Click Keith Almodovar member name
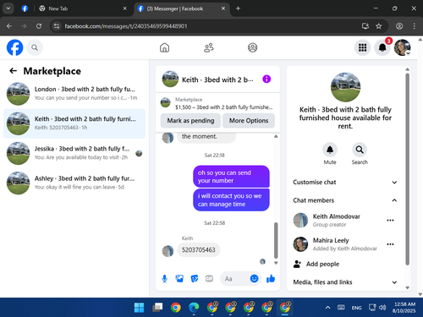This screenshot has height=317, width=423. pos(336,216)
